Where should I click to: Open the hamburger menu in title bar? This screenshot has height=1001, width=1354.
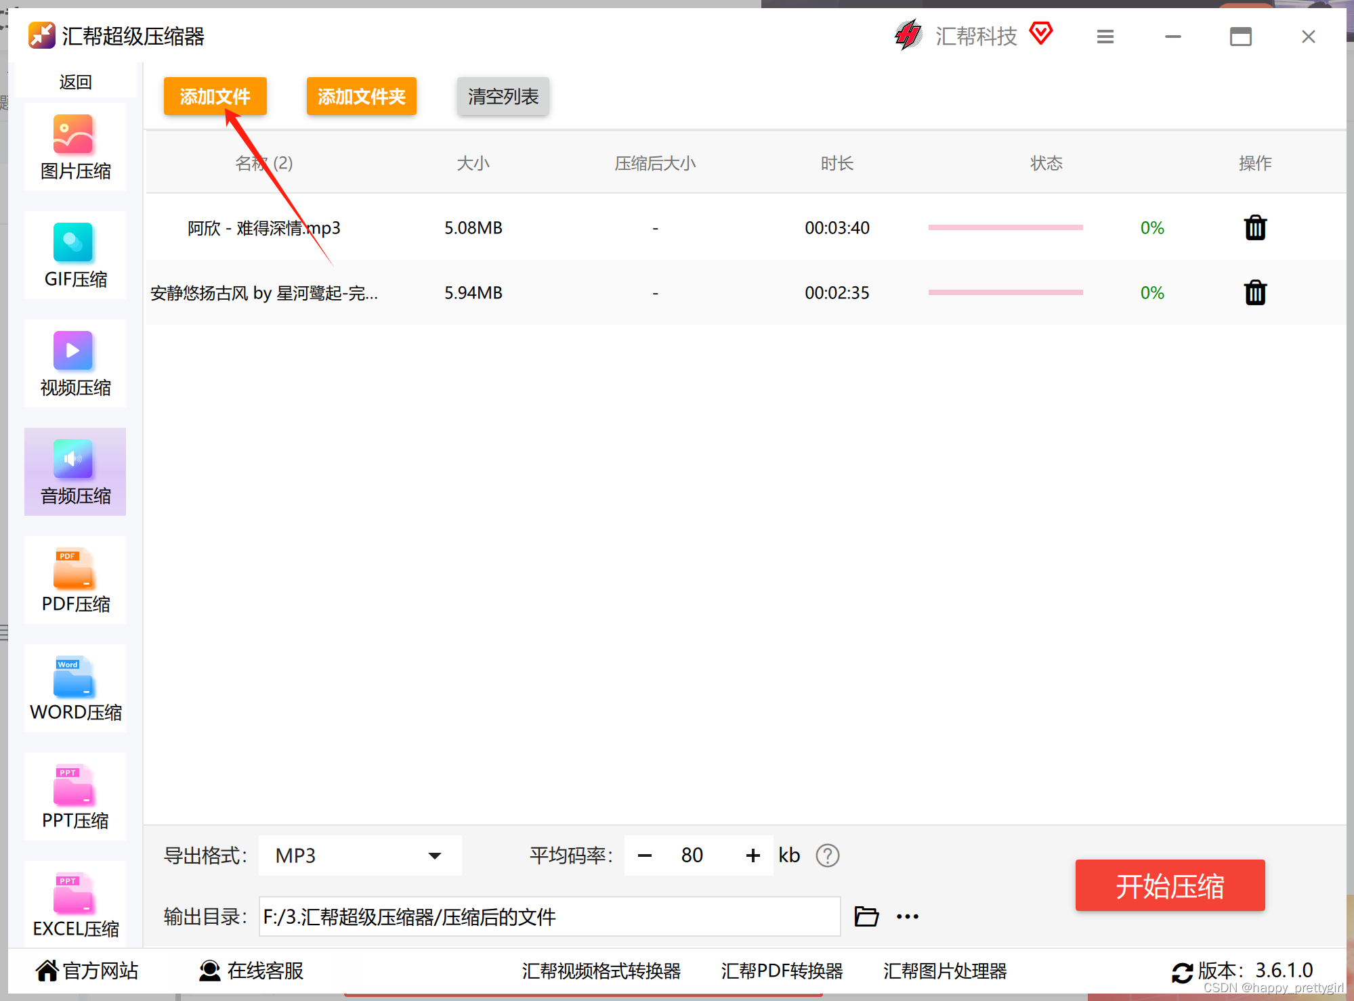point(1105,37)
